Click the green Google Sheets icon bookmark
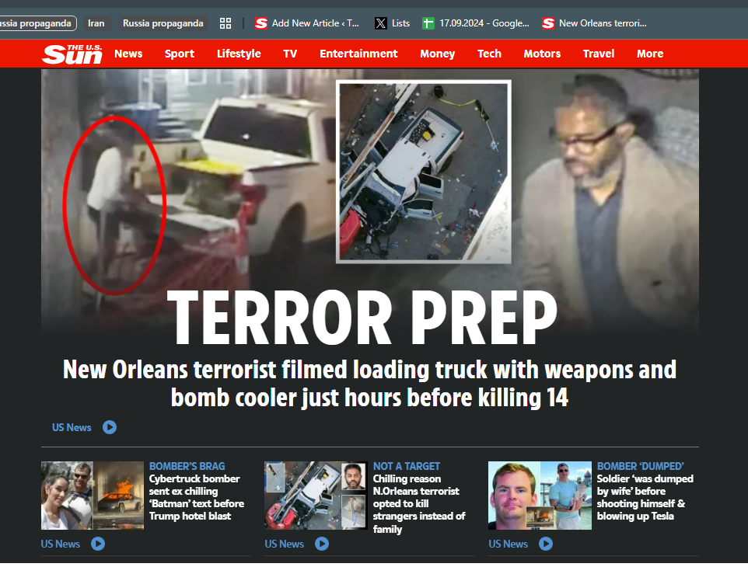Image resolution: width=748 pixels, height=567 pixels. pyautogui.click(x=428, y=23)
